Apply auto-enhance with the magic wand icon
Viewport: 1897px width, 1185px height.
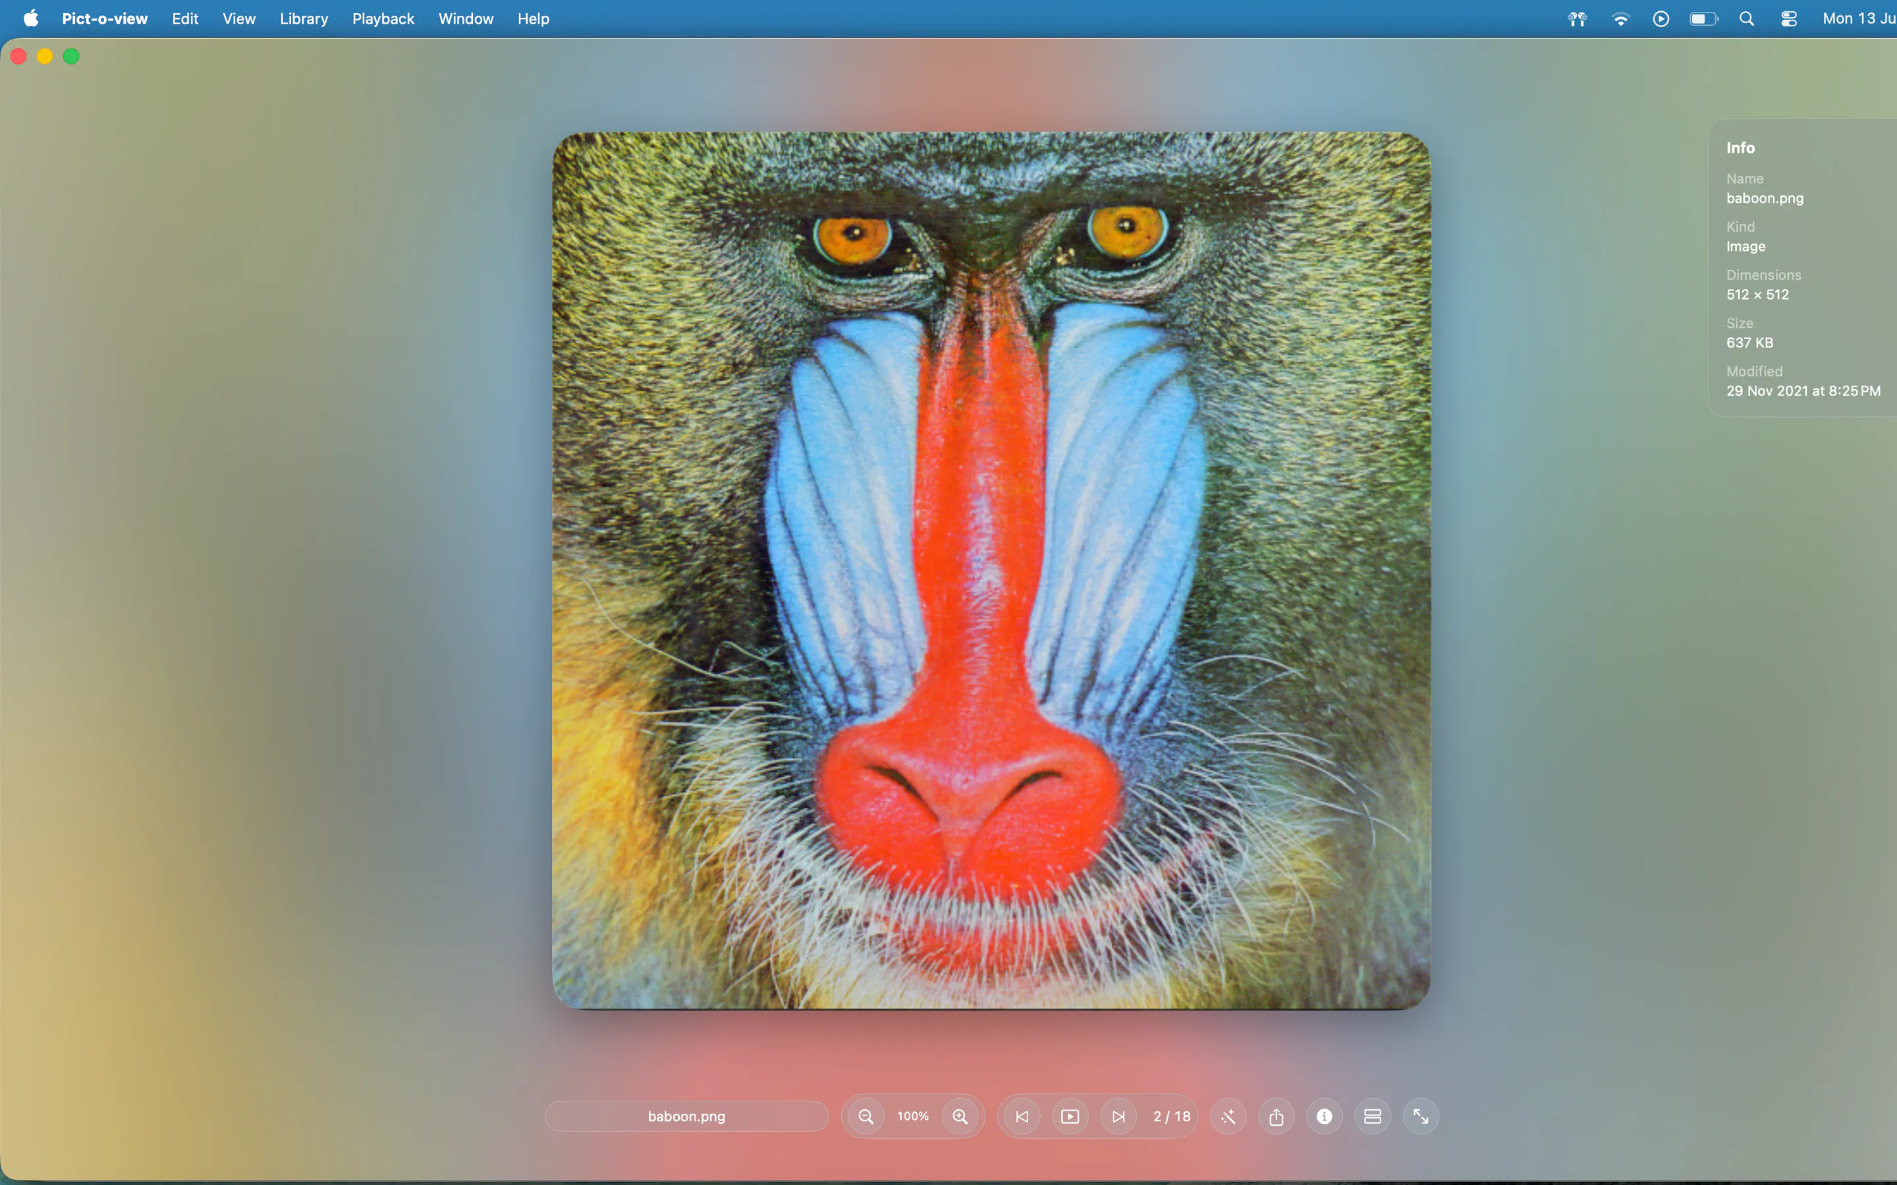[x=1228, y=1116]
